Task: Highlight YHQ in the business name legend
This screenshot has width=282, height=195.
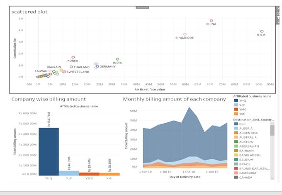Action: click(240, 100)
